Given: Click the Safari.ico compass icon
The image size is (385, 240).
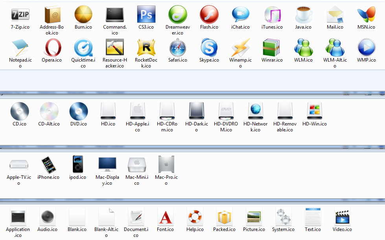Looking at the screenshot, I should coord(177,48).
